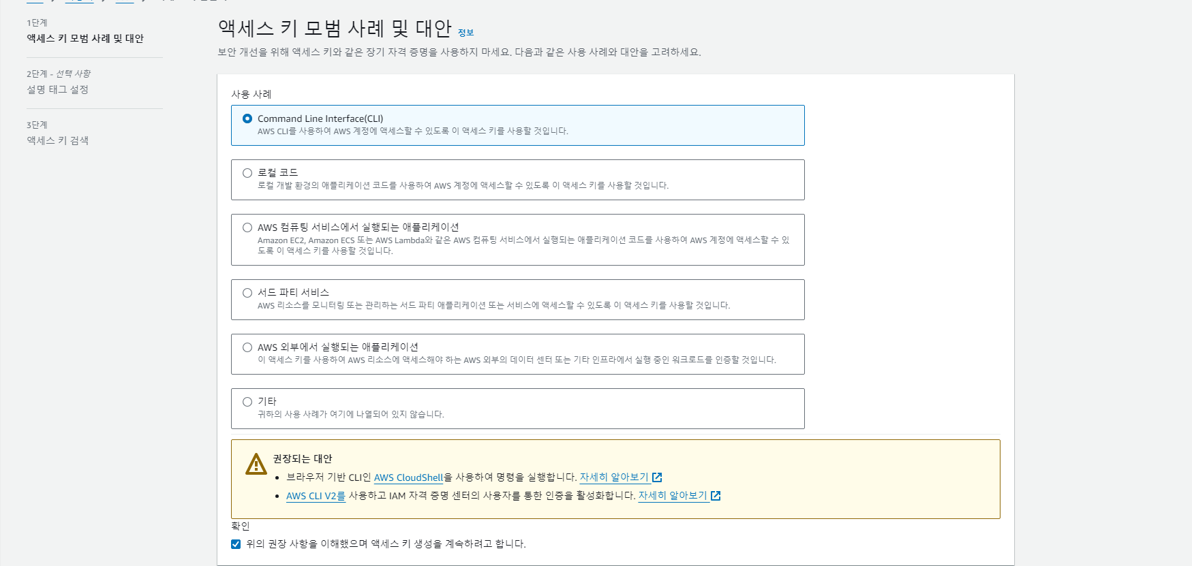Click the 2단계 - 선택 사항 step label
The image size is (1192, 566).
[x=59, y=74]
